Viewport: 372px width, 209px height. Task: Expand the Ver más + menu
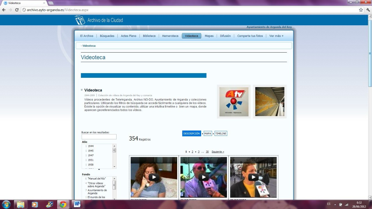click(x=276, y=36)
